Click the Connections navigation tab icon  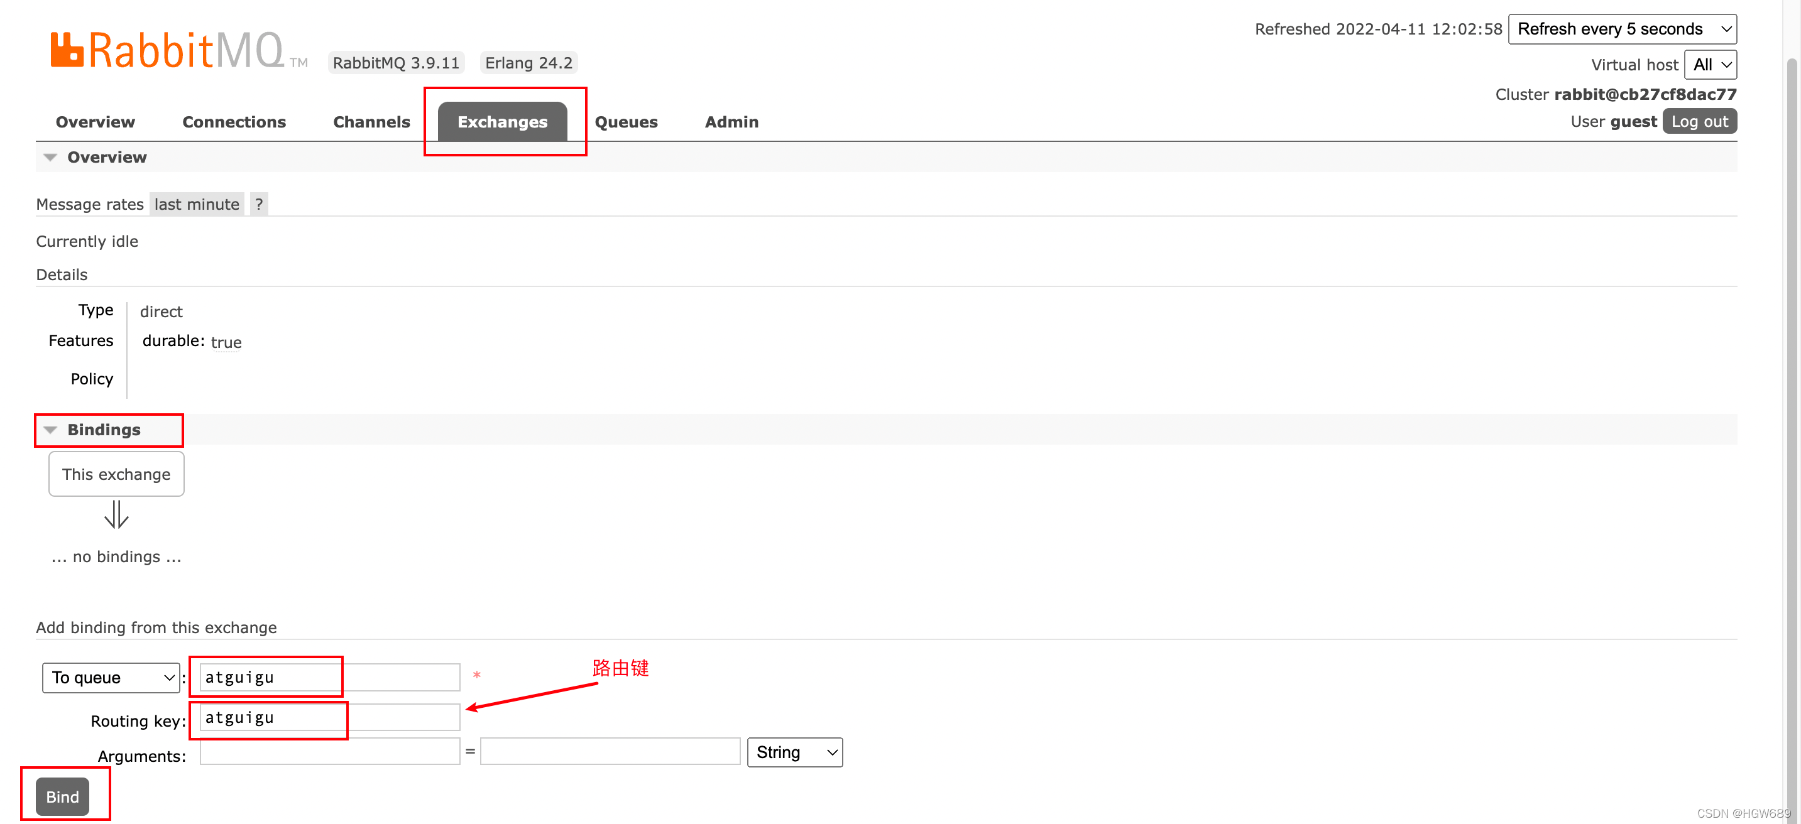233,121
